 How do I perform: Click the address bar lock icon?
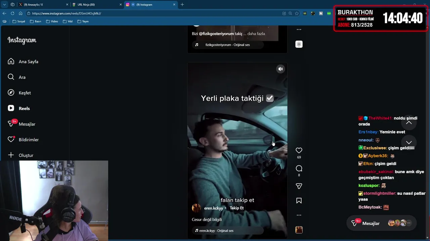coord(29,13)
